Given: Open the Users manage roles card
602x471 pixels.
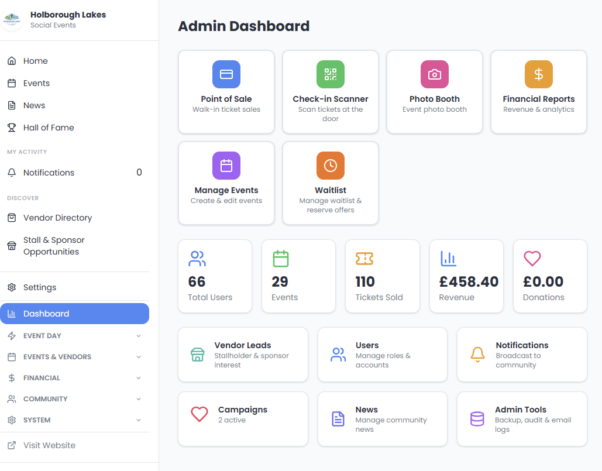Looking at the screenshot, I should 383,355.
